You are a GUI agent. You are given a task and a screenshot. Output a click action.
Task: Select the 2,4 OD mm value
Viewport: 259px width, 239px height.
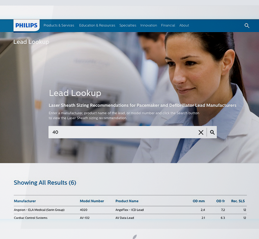(x=203, y=210)
